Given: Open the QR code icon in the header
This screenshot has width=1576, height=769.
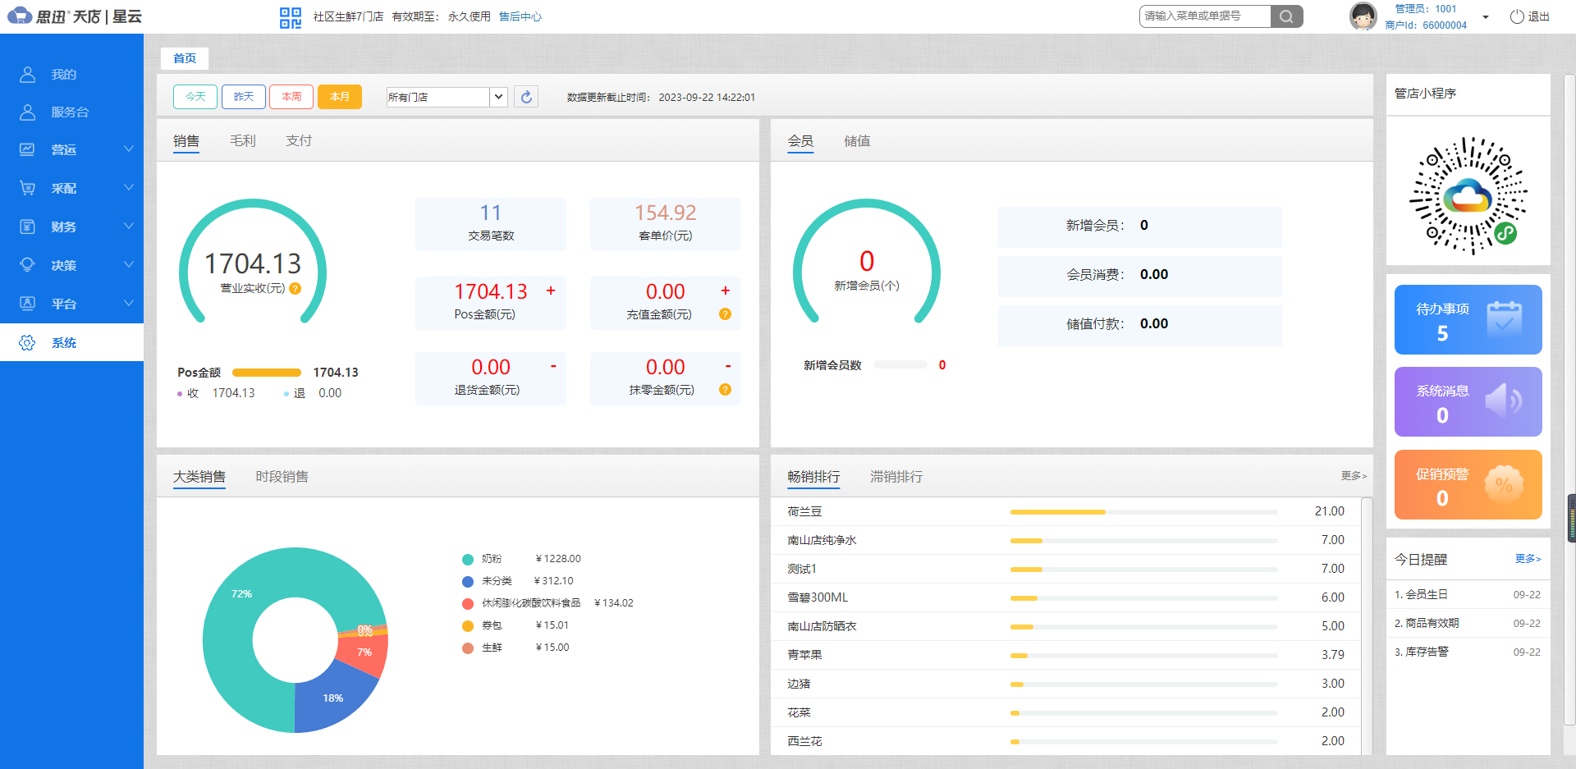Looking at the screenshot, I should (x=290, y=16).
